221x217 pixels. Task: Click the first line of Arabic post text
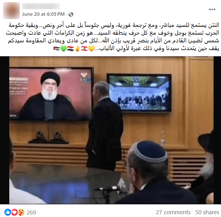pyautogui.click(x=114, y=25)
